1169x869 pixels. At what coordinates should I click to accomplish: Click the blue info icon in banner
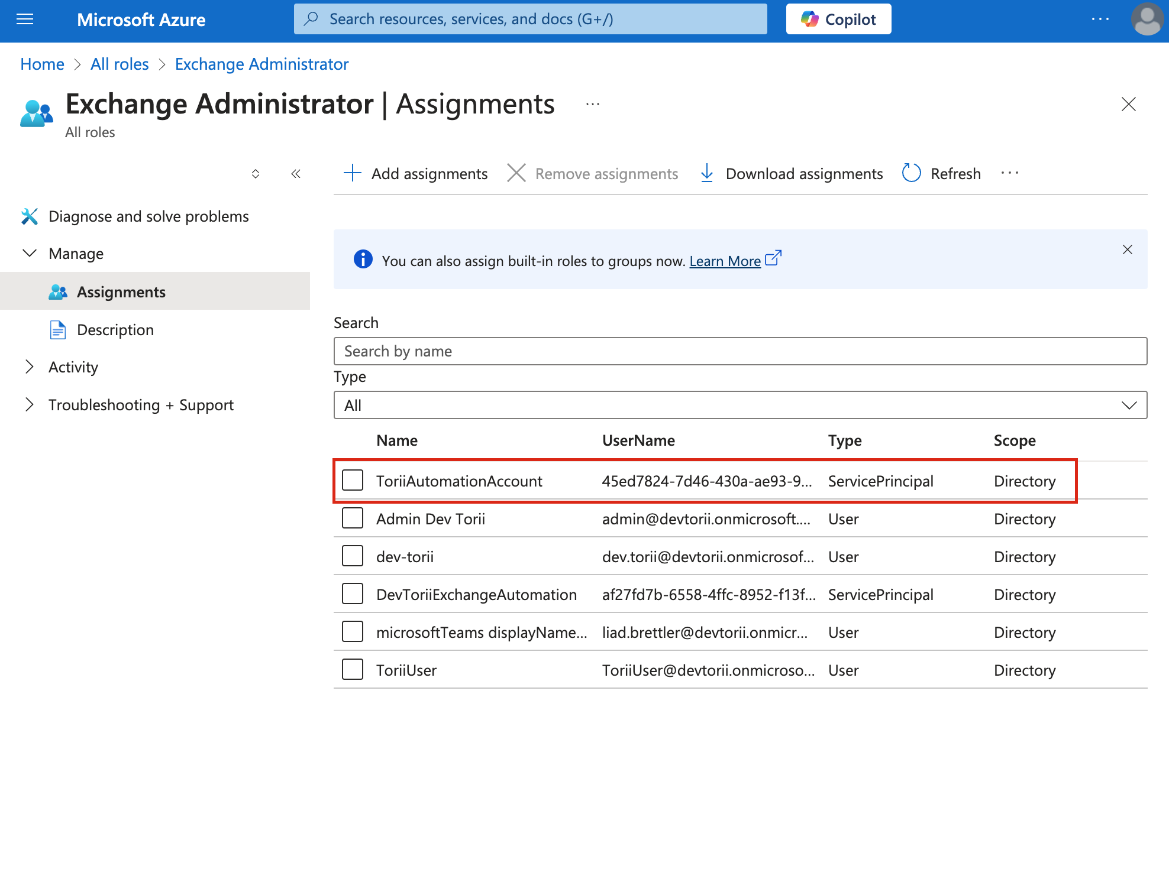click(363, 260)
